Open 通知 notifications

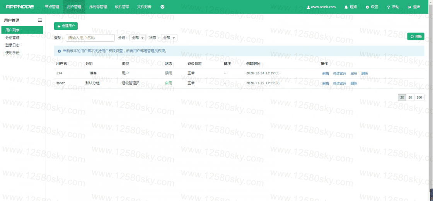[351, 7]
